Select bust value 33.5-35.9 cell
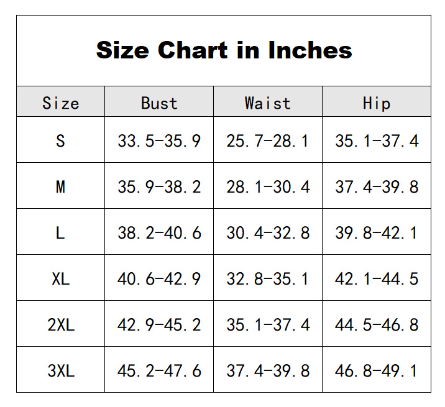445x407 pixels. tap(159, 140)
